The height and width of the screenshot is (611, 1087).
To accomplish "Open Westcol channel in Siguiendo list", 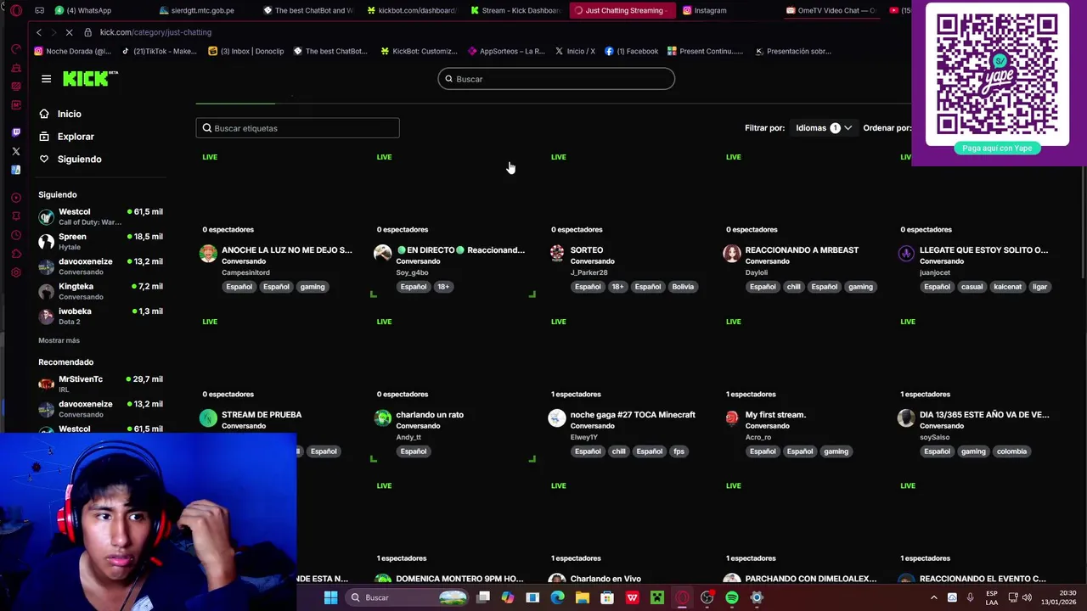I will [100, 216].
